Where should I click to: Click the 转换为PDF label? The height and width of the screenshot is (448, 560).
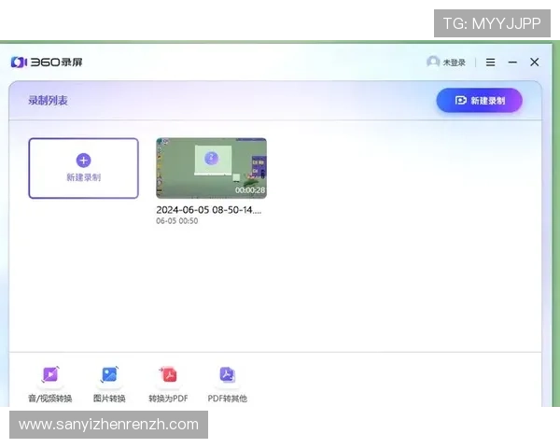point(168,399)
